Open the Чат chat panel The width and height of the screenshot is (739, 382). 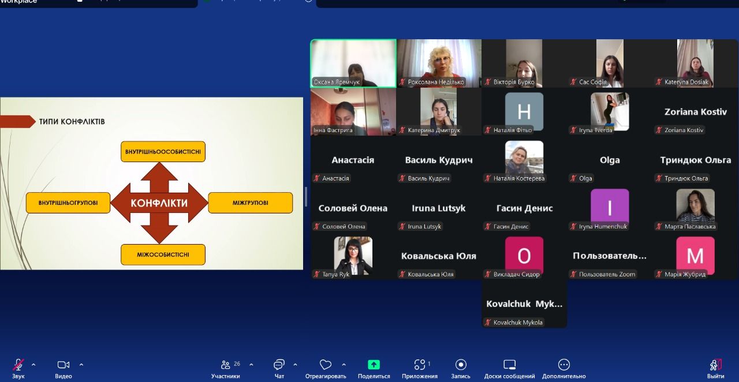pos(279,365)
